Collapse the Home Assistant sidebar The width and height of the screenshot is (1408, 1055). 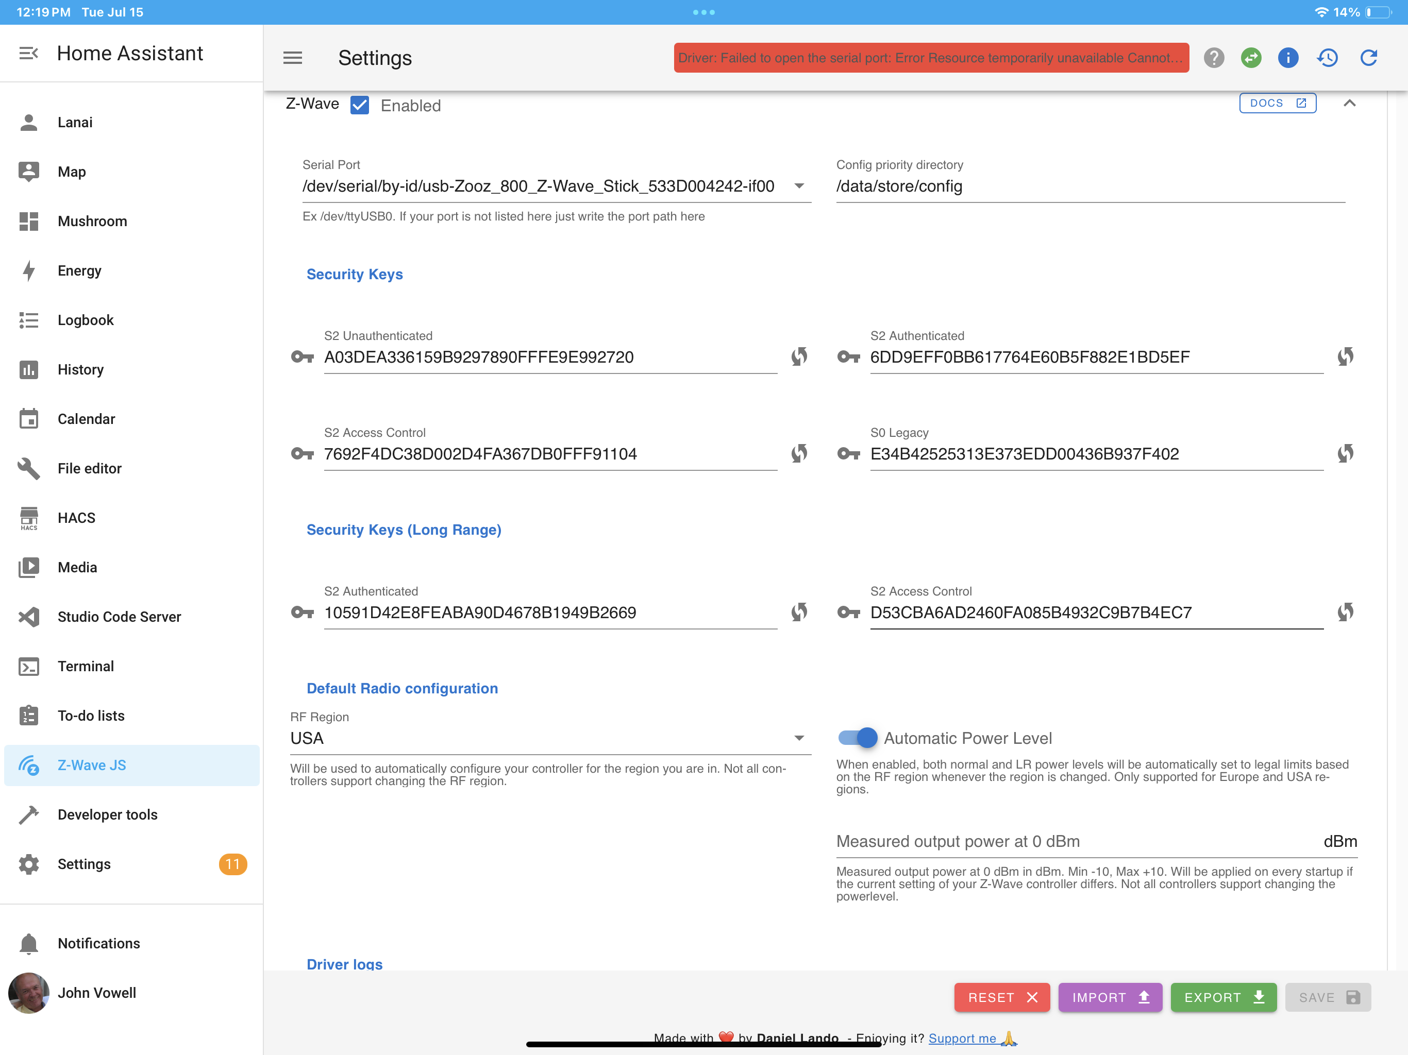tap(29, 54)
